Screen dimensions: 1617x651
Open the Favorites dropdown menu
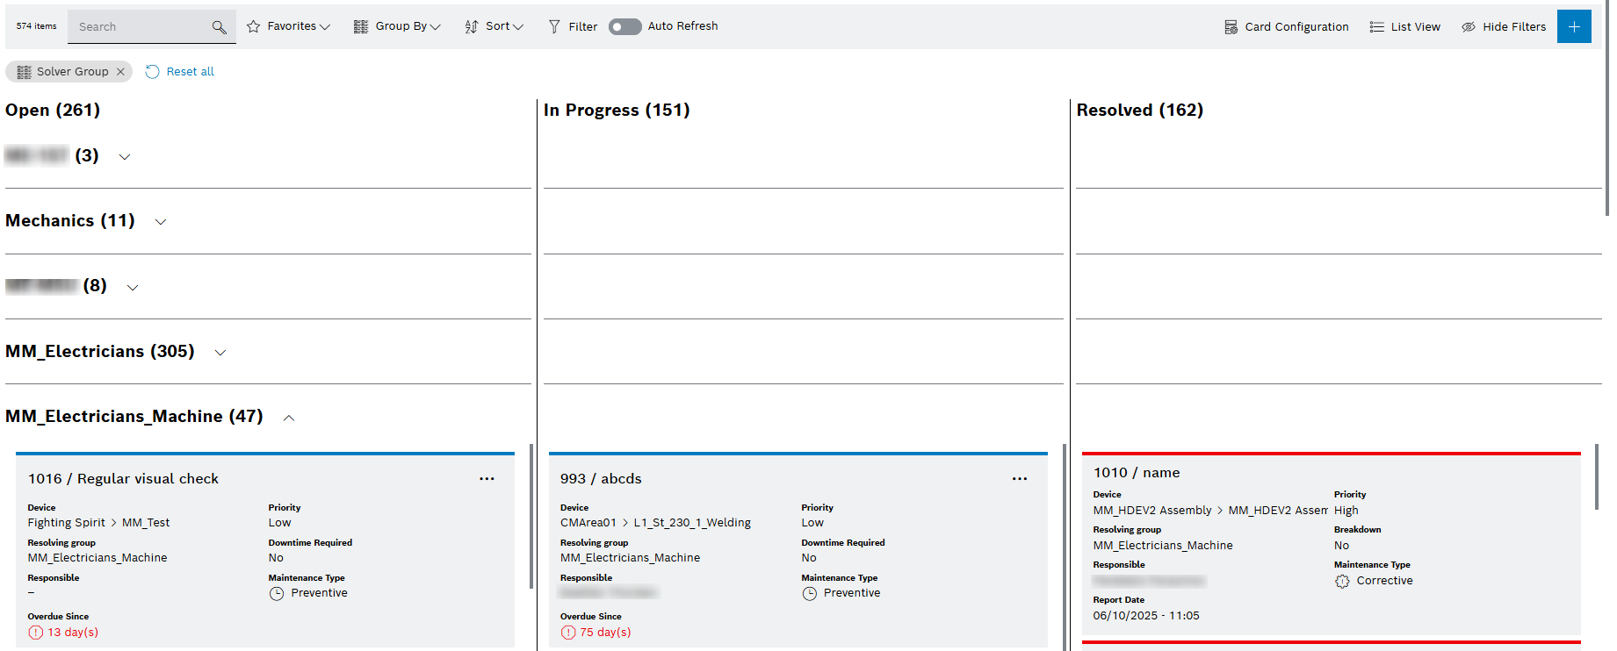pos(288,27)
